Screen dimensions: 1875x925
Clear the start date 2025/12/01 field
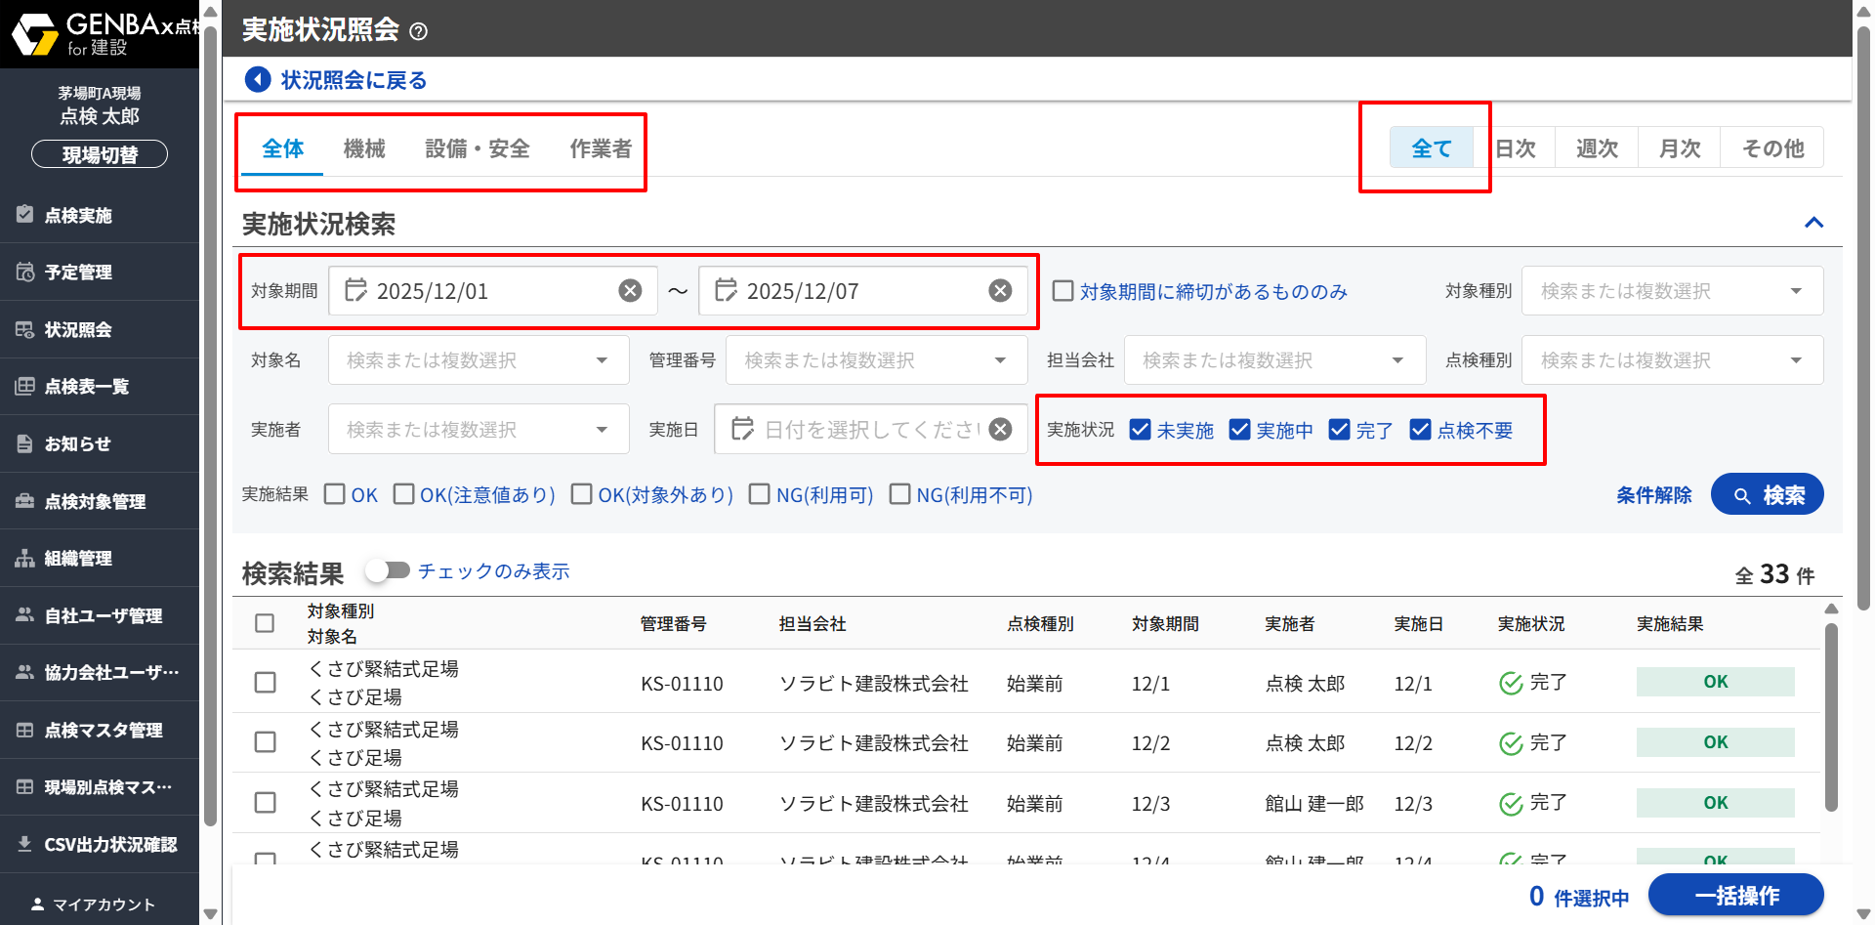pos(630,291)
